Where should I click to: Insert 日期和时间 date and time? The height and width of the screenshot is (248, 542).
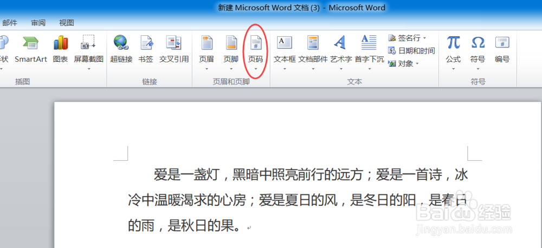pyautogui.click(x=411, y=51)
